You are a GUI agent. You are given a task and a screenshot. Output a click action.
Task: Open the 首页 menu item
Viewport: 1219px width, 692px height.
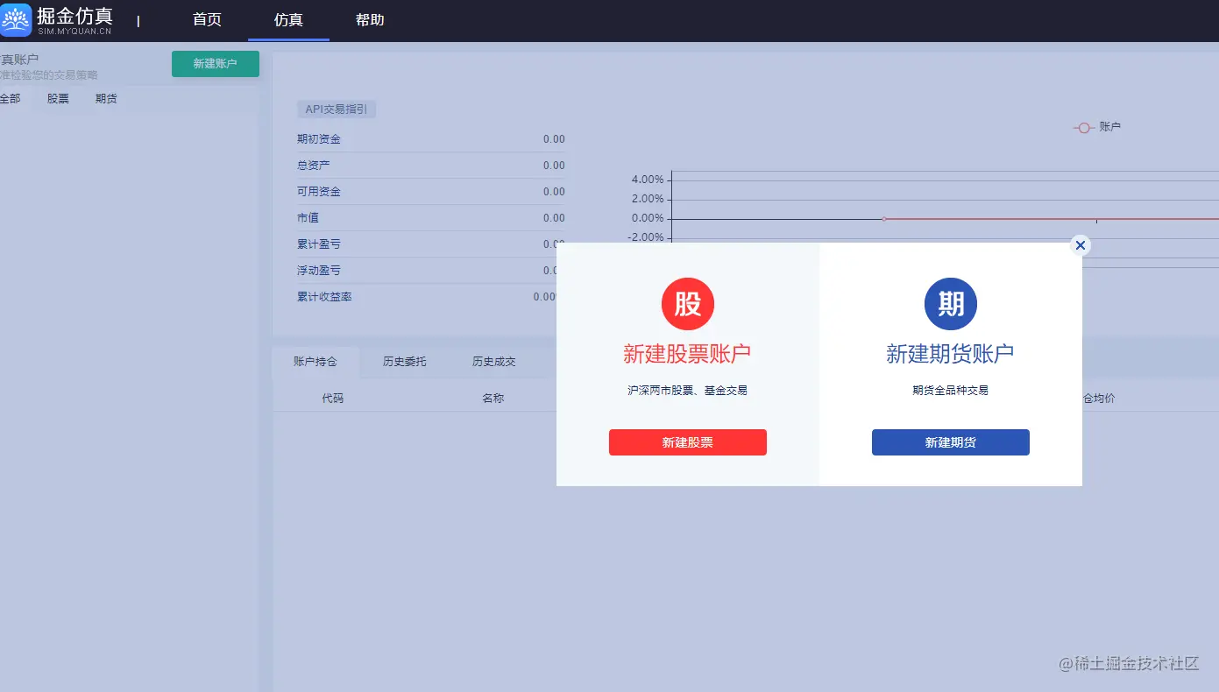[x=207, y=19]
